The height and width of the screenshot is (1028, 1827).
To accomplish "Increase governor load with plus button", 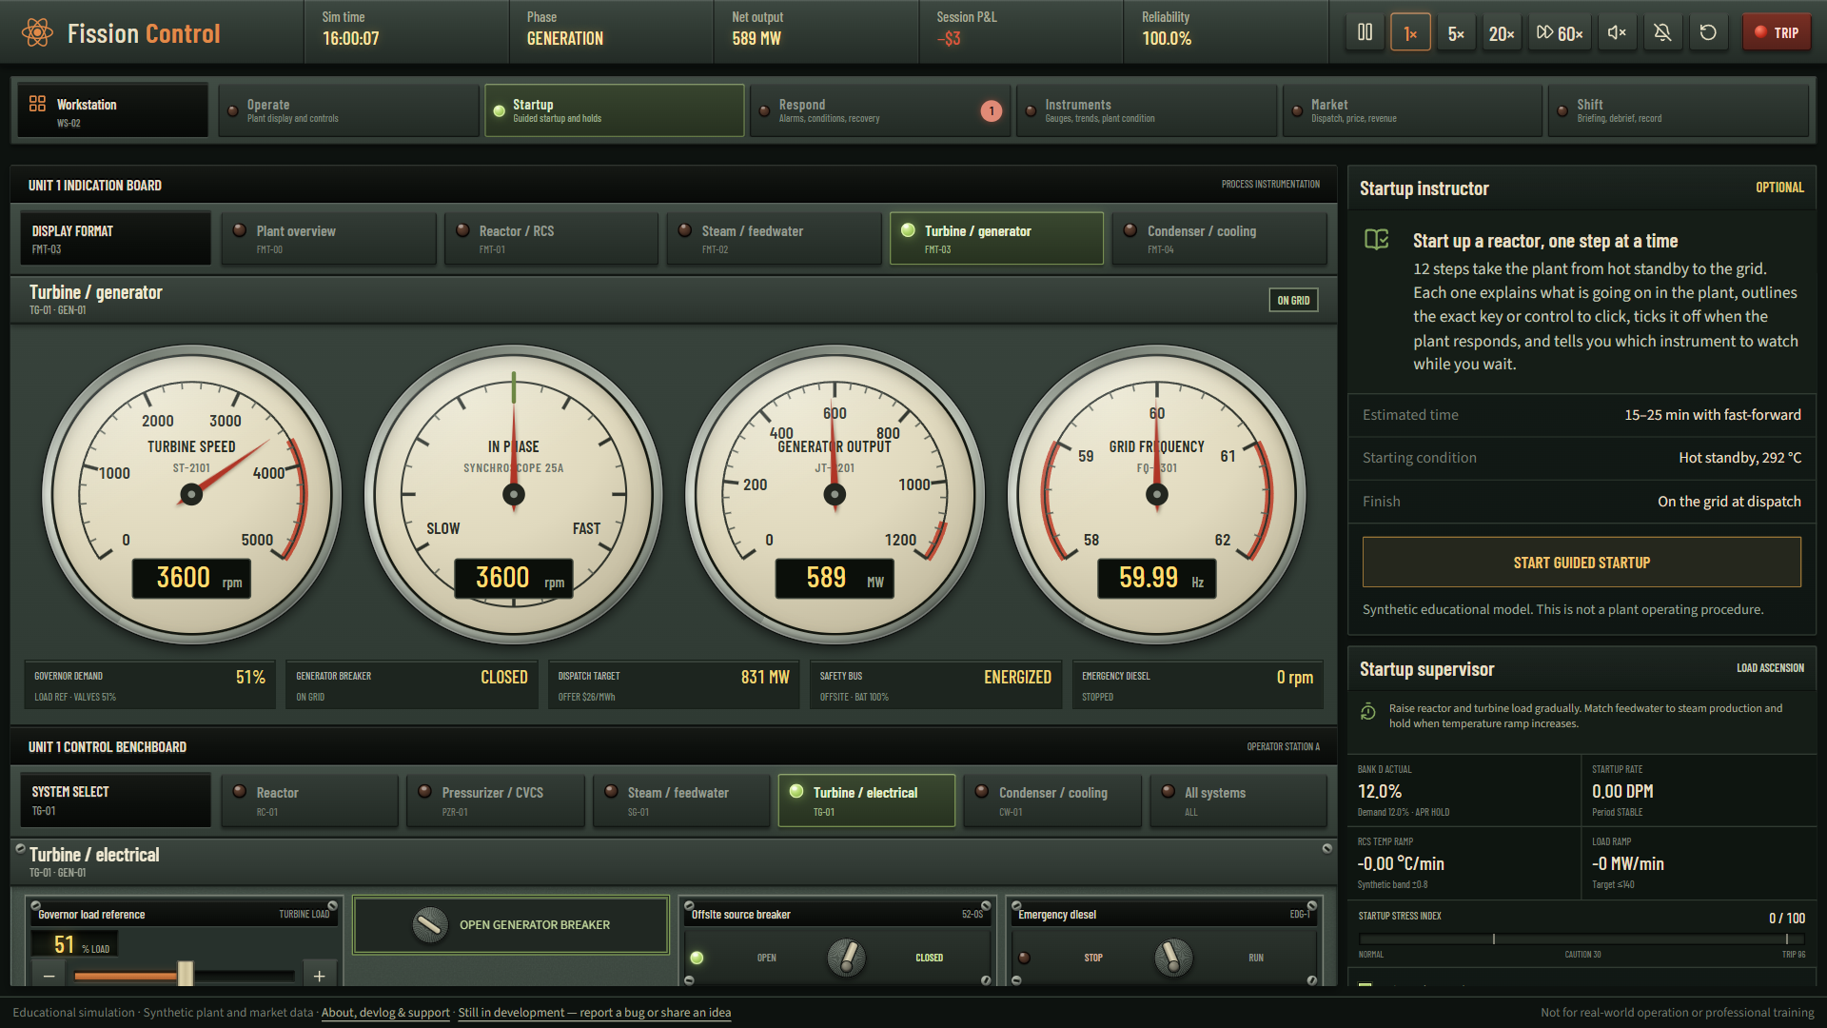I will (320, 976).
